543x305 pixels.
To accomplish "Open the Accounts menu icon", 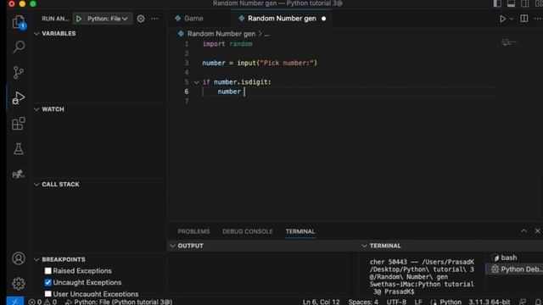I will pos(19,258).
